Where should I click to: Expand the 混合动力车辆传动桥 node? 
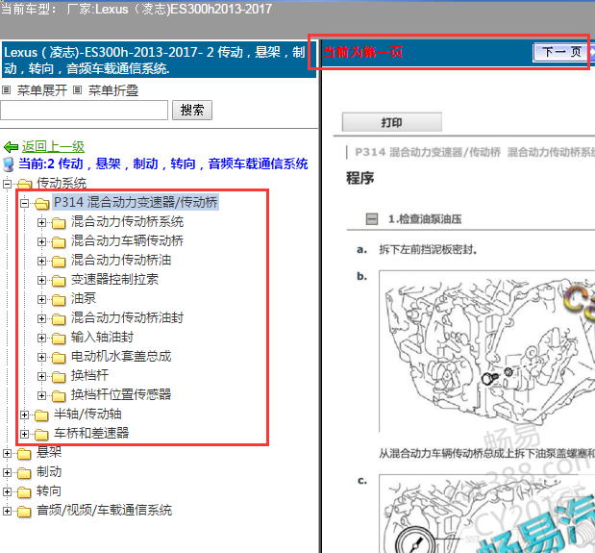point(41,241)
